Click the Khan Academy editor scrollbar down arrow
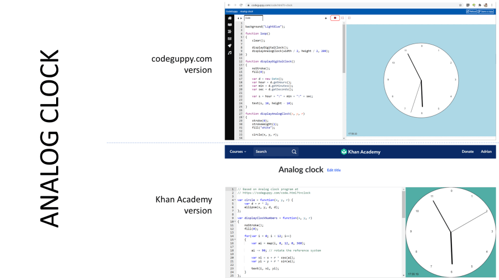This screenshot has width=499, height=280. 404,275
